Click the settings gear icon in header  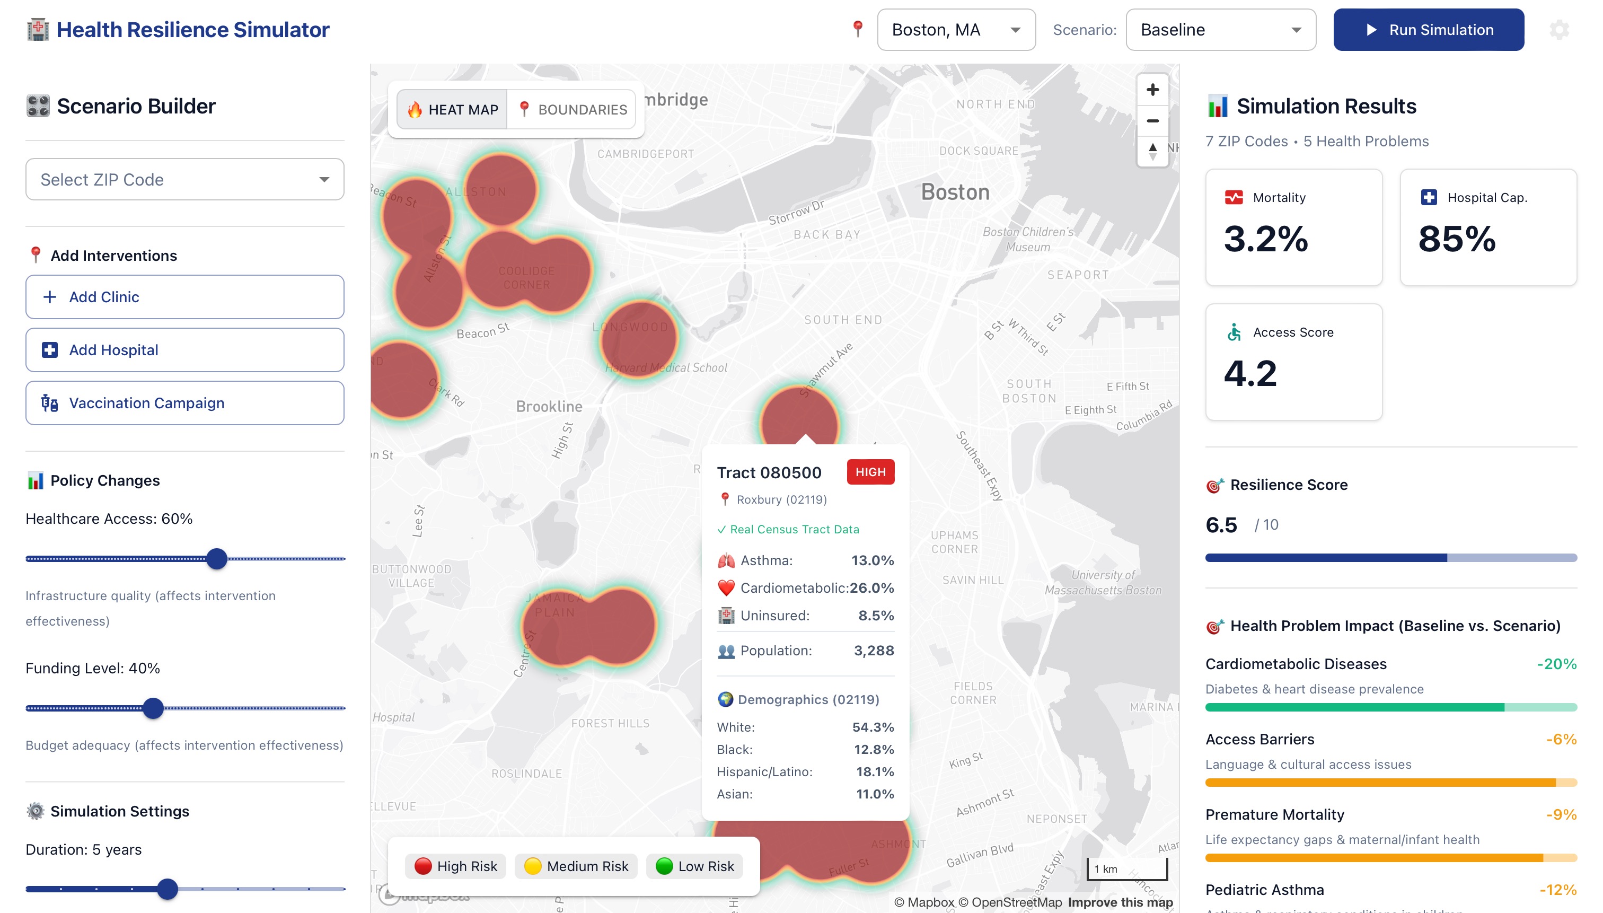coord(1558,30)
